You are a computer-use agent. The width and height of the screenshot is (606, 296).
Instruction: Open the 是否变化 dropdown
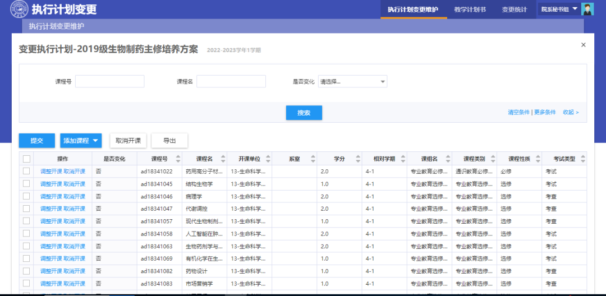coord(352,82)
